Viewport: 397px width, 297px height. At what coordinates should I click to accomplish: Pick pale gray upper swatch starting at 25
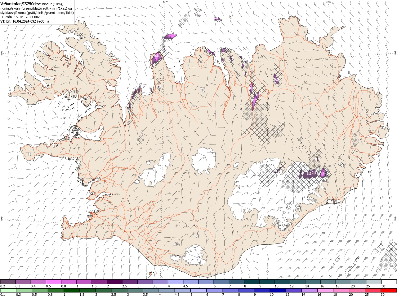[x=374, y=282]
